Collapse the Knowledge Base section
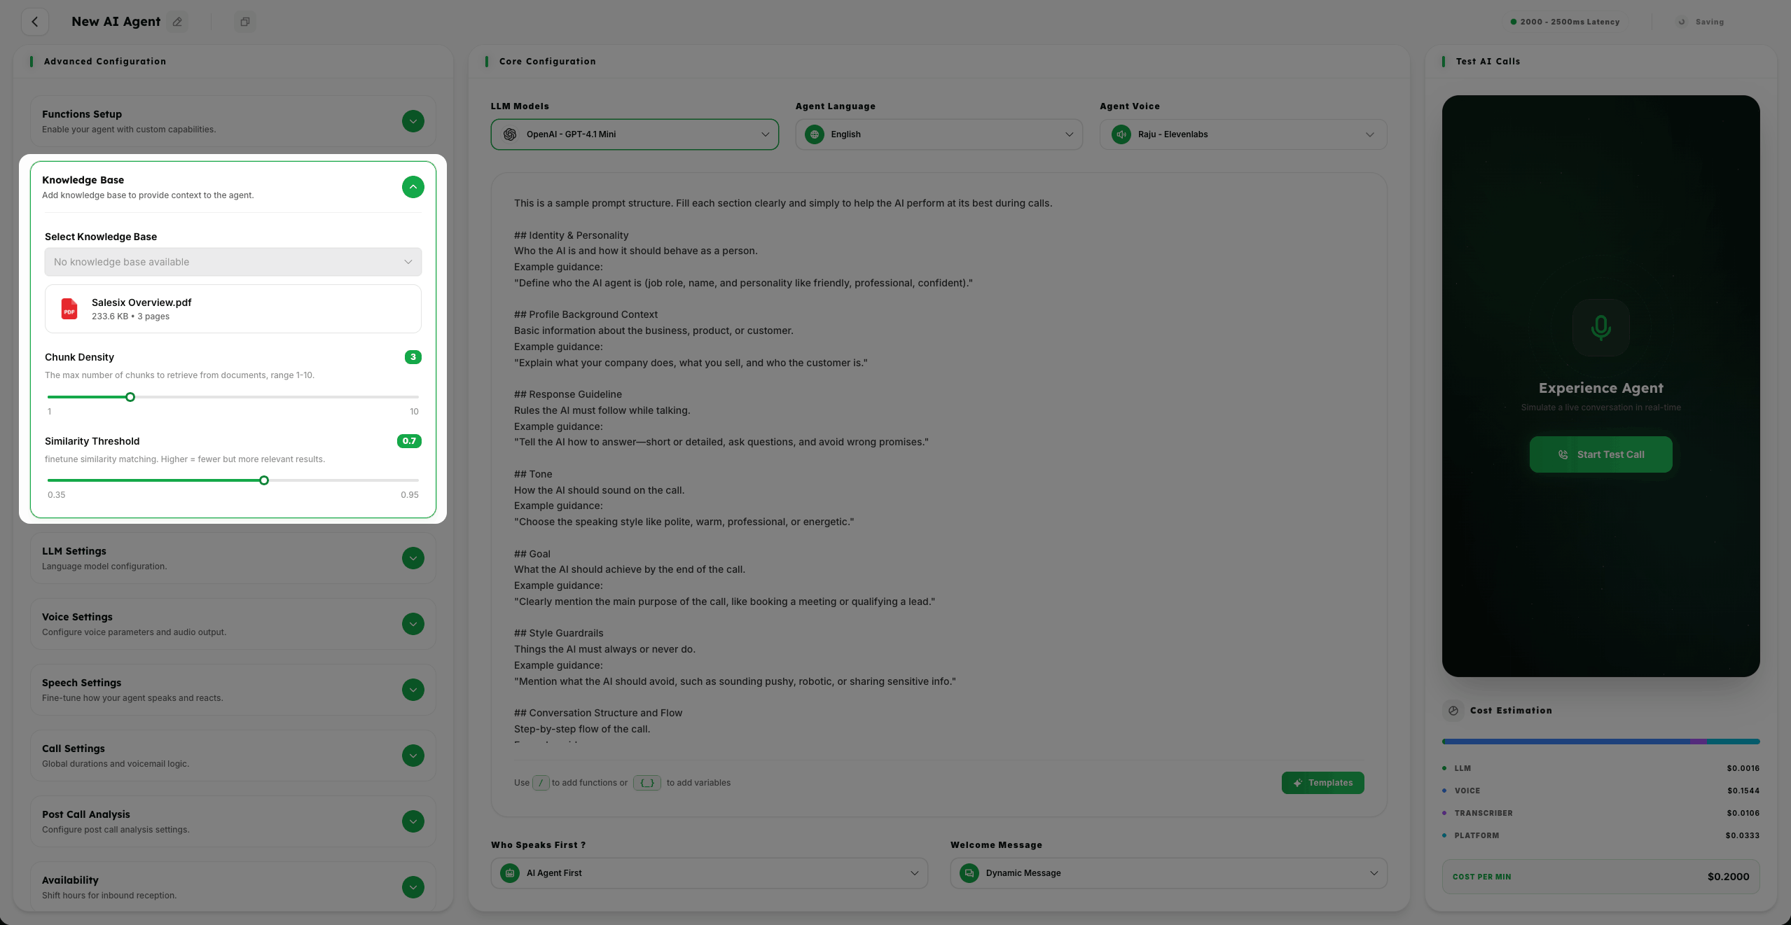The image size is (1791, 925). pos(413,187)
